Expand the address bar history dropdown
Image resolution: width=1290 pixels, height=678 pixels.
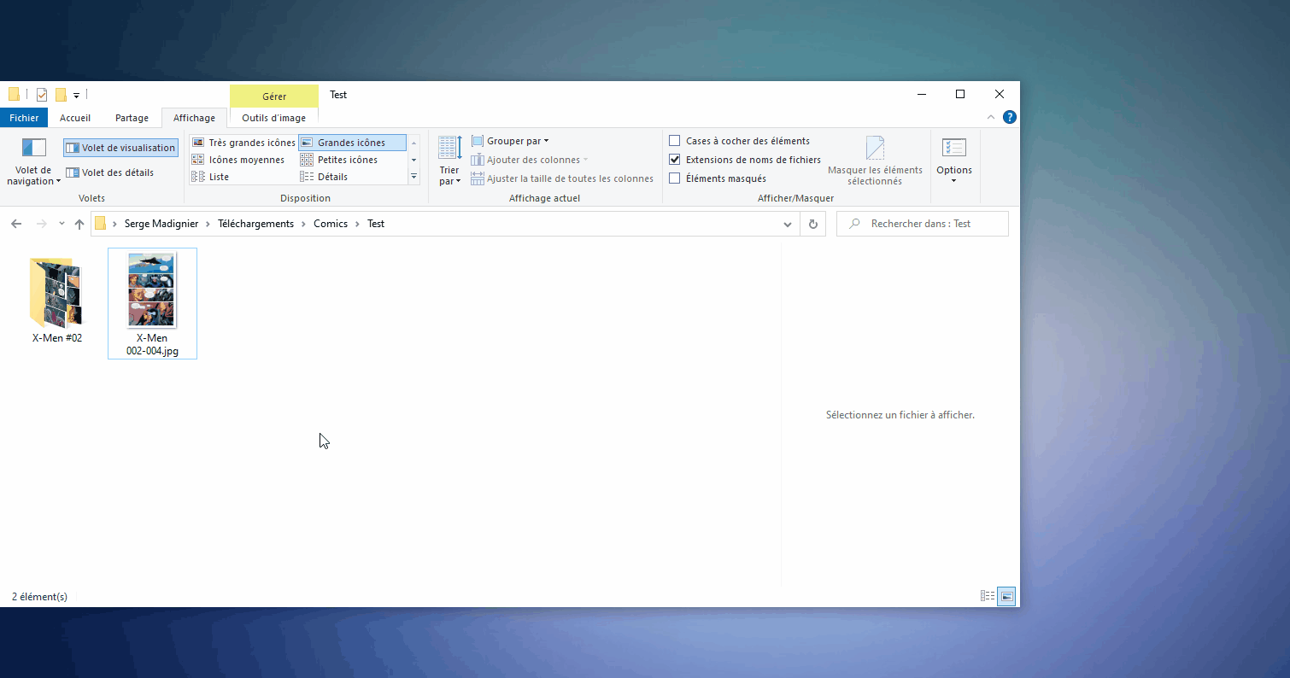pyautogui.click(x=788, y=224)
